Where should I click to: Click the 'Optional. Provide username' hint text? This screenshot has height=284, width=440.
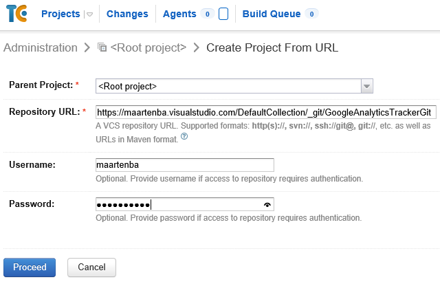tap(229, 179)
